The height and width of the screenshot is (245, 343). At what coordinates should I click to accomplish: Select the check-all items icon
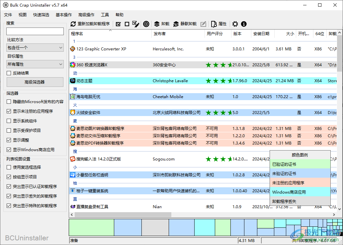(x=118, y=24)
